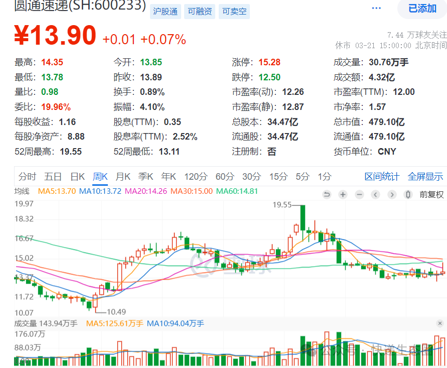Click the 最低 value 13.78
This screenshot has width=447, height=368.
tap(52, 77)
